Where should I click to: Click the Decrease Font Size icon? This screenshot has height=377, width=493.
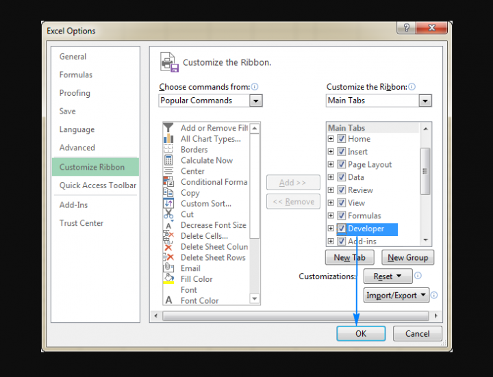pyautogui.click(x=169, y=225)
